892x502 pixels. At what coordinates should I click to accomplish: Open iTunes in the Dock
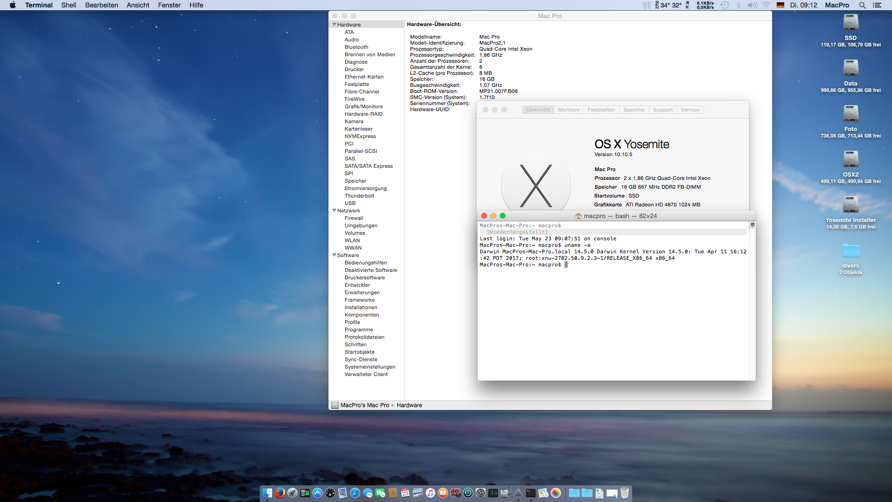point(430,493)
